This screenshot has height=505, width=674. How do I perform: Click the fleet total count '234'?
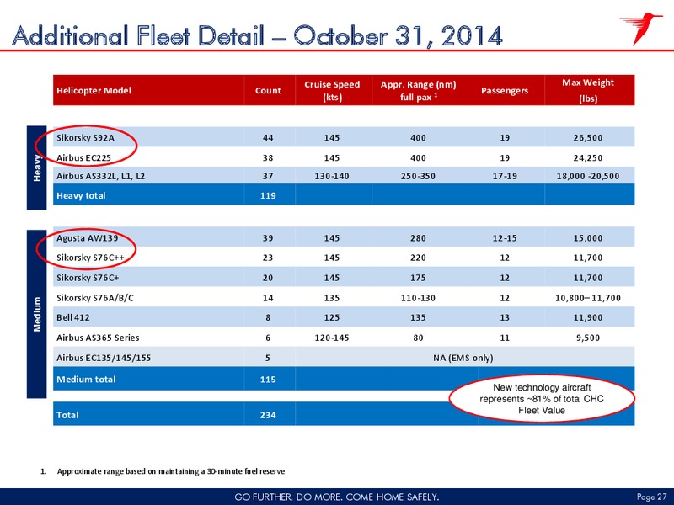[268, 415]
